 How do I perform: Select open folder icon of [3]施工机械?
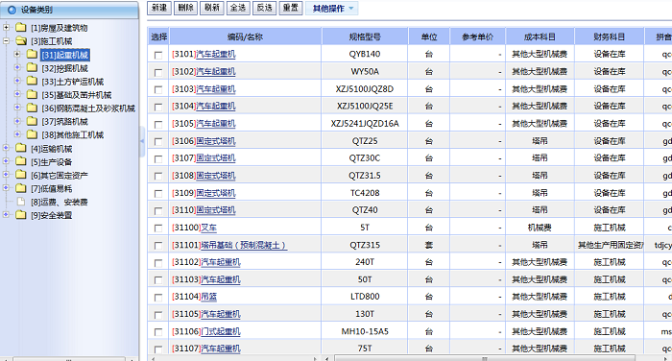coord(20,41)
